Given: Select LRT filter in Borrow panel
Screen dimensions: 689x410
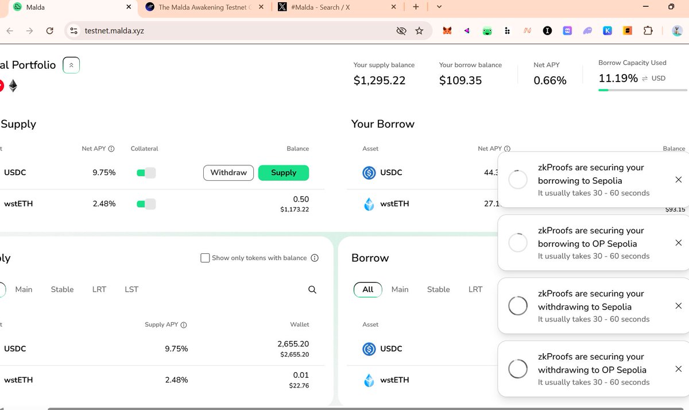Looking at the screenshot, I should (x=475, y=289).
